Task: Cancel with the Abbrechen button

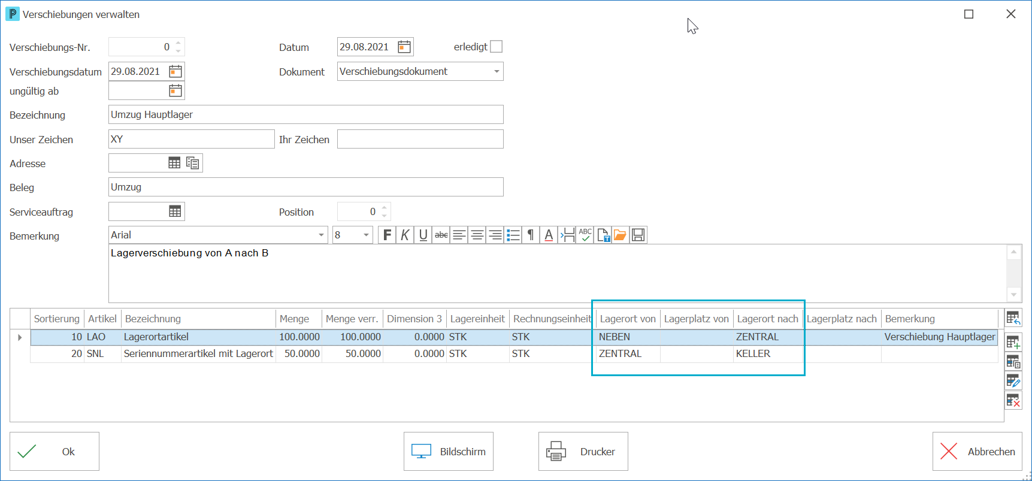Action: pos(977,452)
